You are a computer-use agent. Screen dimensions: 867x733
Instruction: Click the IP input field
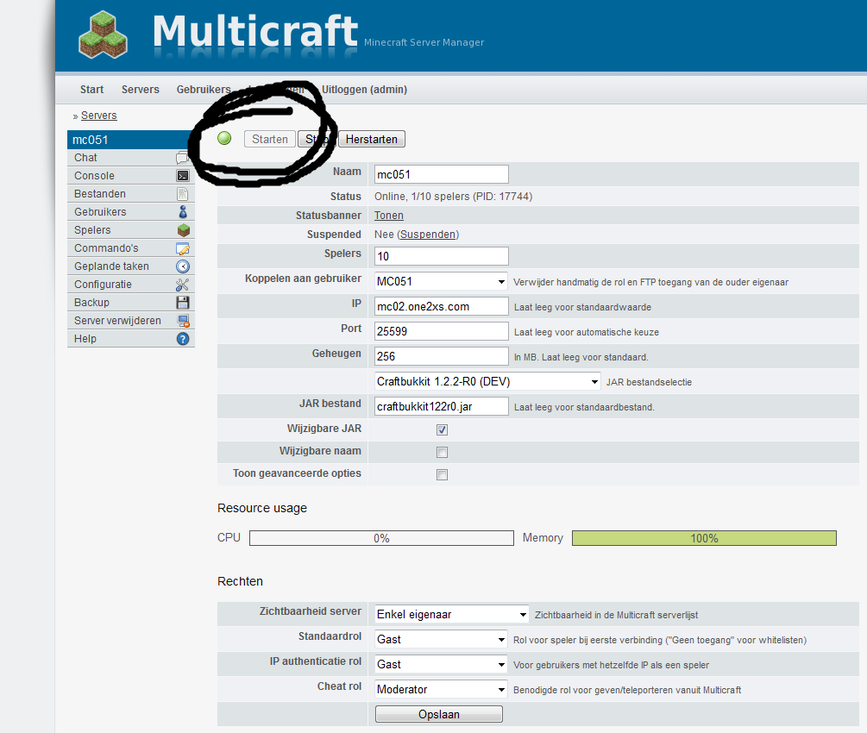441,306
